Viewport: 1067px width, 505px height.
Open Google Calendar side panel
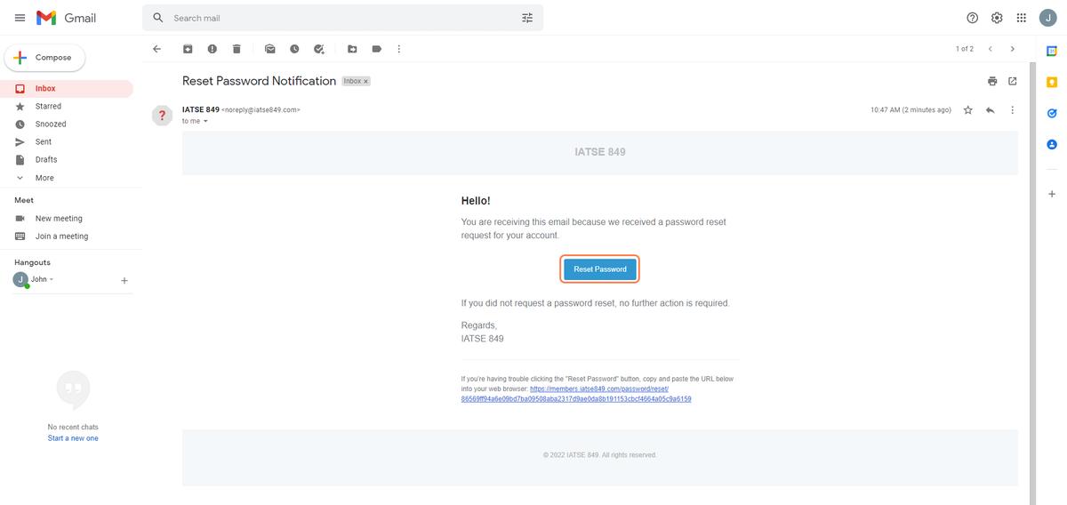point(1051,51)
